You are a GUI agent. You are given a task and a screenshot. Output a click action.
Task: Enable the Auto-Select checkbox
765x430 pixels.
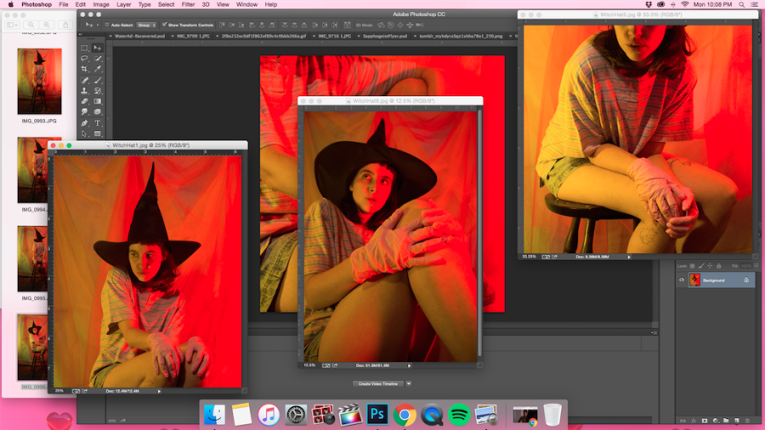click(x=107, y=25)
